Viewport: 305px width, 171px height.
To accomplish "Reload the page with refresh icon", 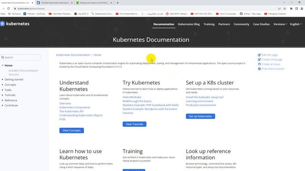I will click(x=9, y=9).
